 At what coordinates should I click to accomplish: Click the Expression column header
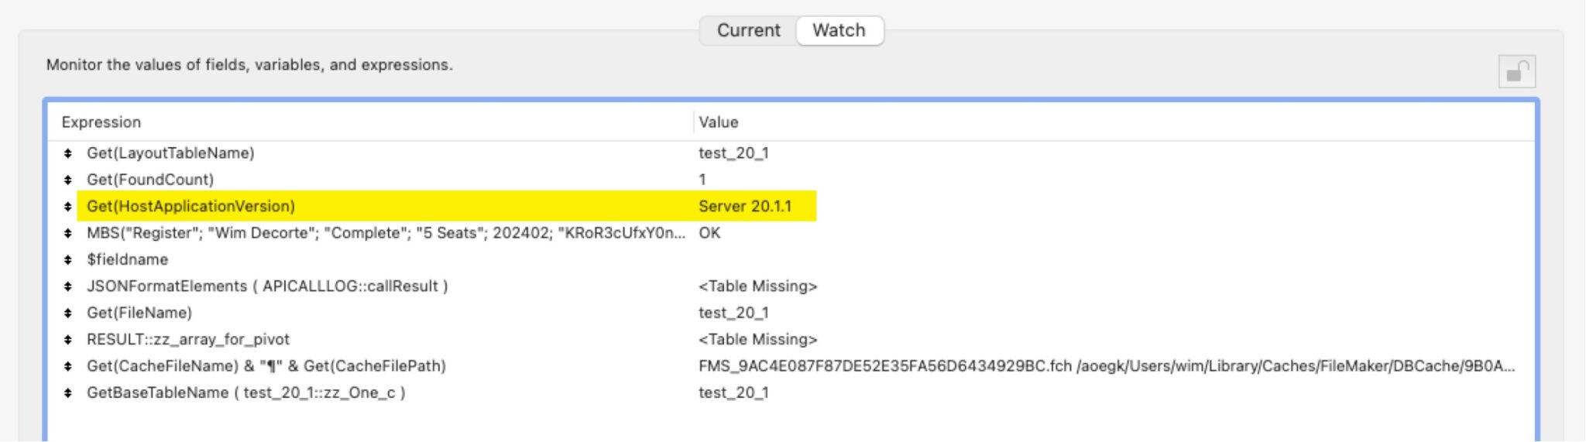[101, 122]
